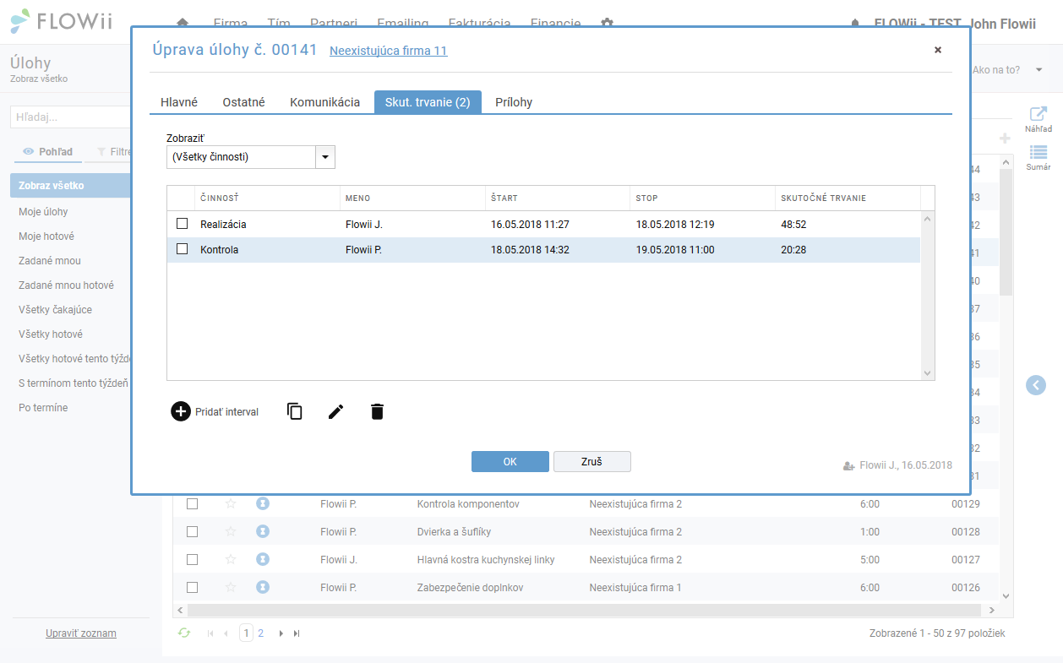This screenshot has width=1063, height=663.
Task: Select page 1 in pagination
Action: [x=246, y=633]
